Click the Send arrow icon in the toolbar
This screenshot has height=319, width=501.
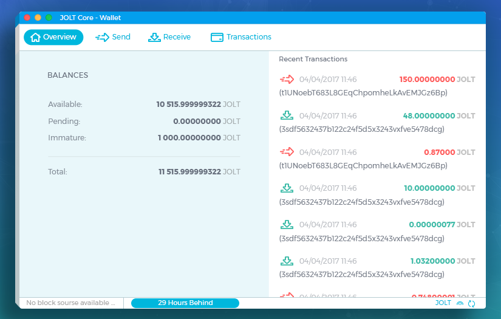point(102,38)
